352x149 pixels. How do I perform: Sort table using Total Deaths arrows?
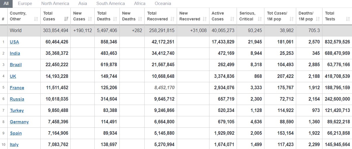pos(115,19)
